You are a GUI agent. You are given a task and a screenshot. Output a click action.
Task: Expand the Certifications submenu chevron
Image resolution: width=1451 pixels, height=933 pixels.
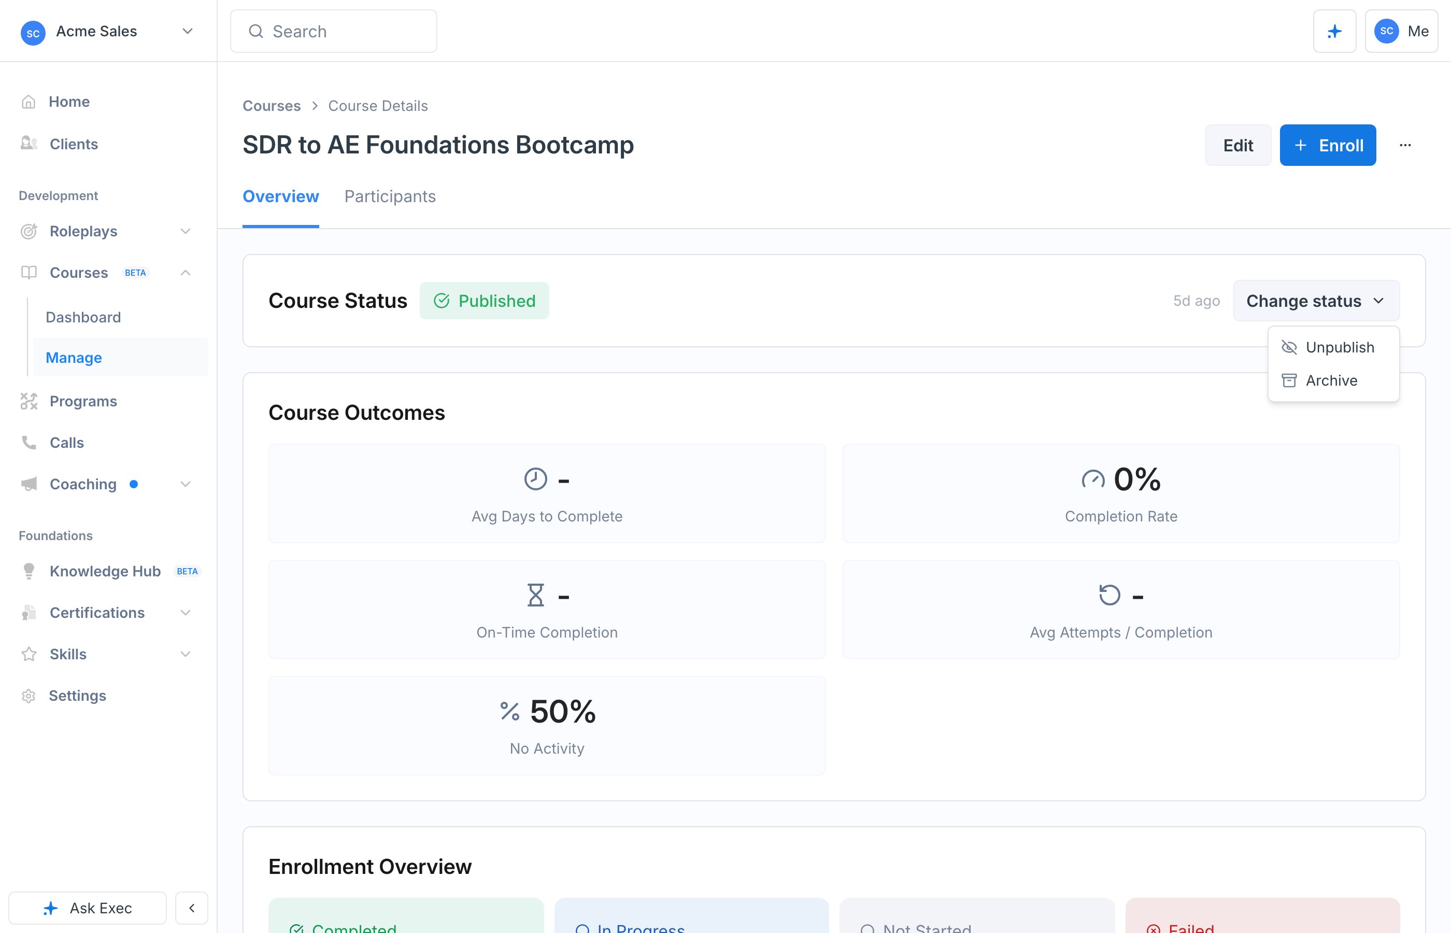(186, 613)
